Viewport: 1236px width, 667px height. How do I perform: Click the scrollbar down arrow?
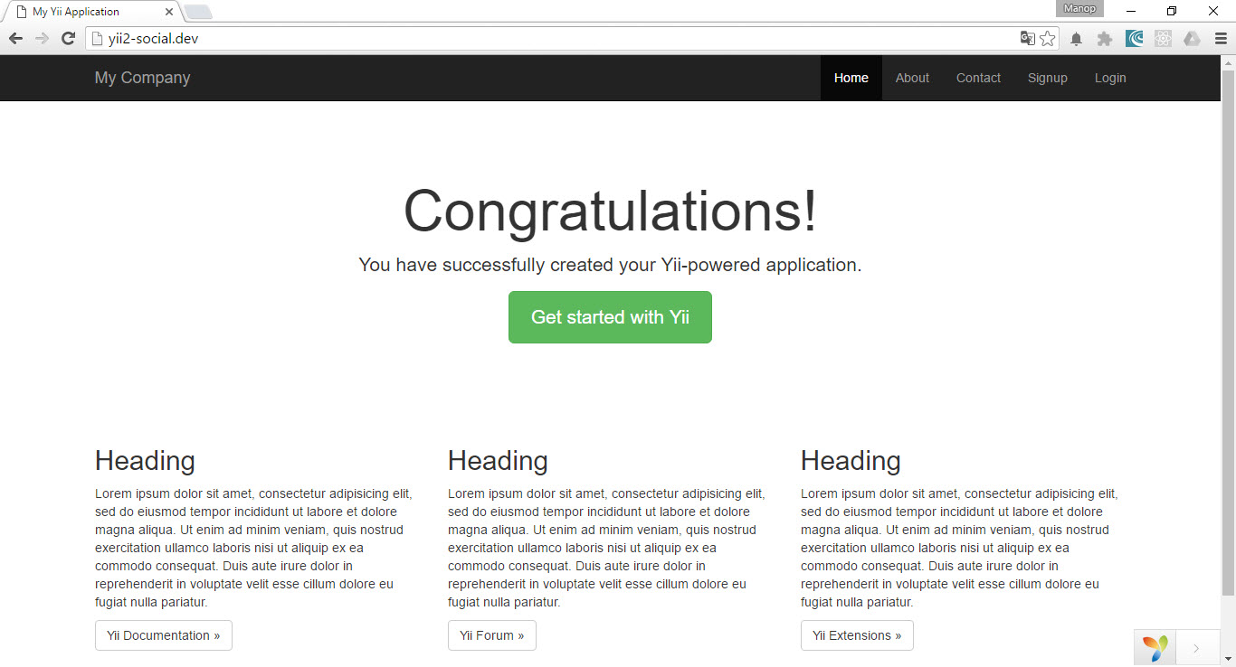[1228, 659]
